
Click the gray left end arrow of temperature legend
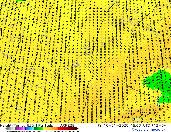pos(6,129)
